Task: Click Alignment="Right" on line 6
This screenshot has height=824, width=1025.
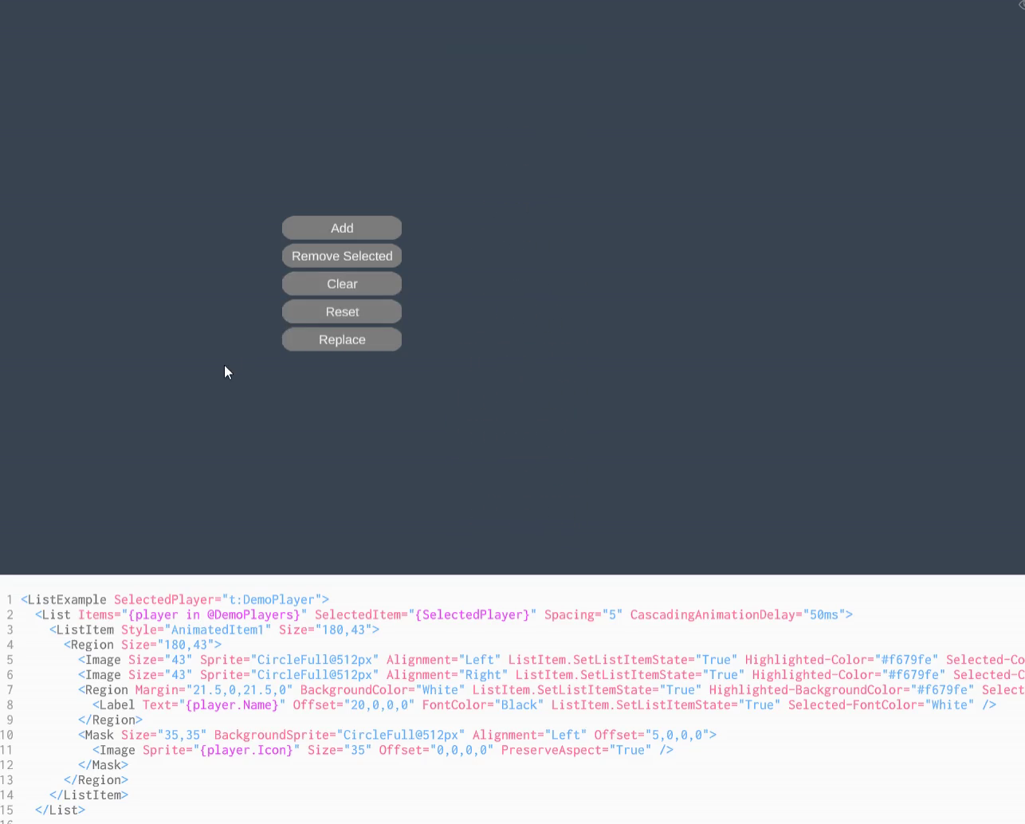Action: coord(447,675)
